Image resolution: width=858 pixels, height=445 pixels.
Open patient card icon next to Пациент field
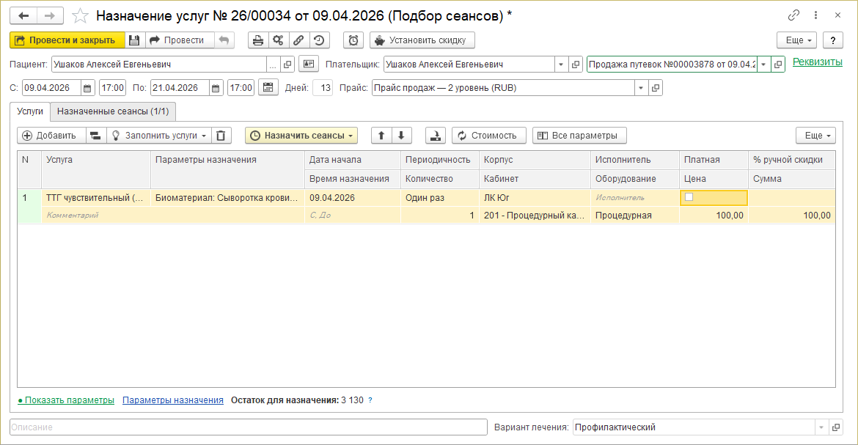coord(309,64)
